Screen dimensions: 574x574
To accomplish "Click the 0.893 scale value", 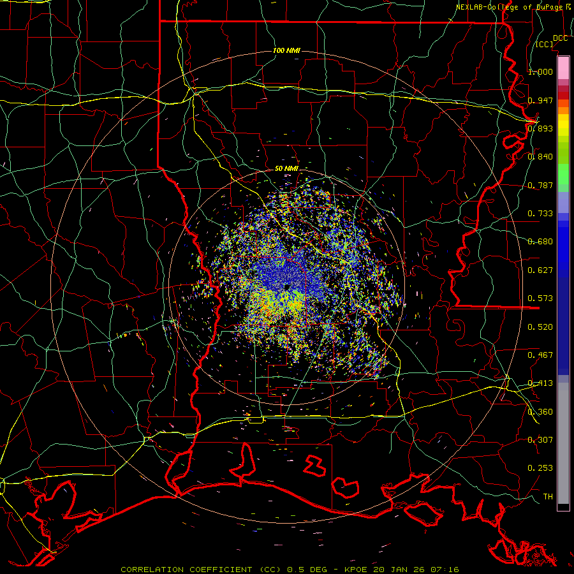I will [x=540, y=128].
